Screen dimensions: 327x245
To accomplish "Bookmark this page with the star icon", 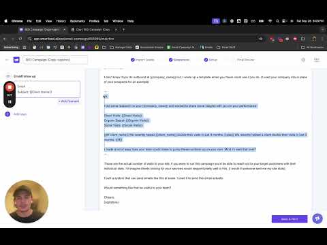I will click(x=261, y=39).
